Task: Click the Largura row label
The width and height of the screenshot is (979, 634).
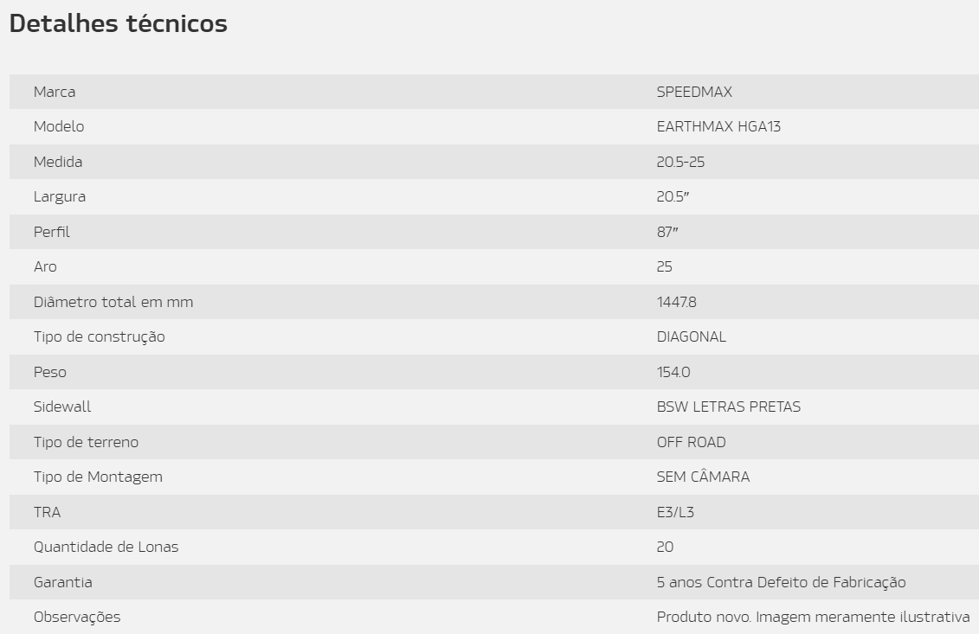Action: 60,197
